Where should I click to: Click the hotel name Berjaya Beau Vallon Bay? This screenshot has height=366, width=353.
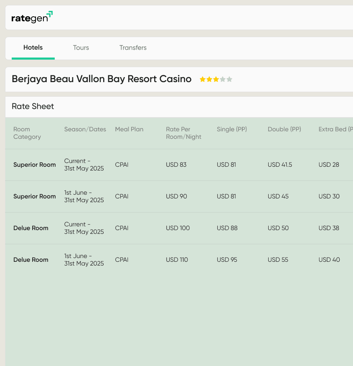coord(102,79)
